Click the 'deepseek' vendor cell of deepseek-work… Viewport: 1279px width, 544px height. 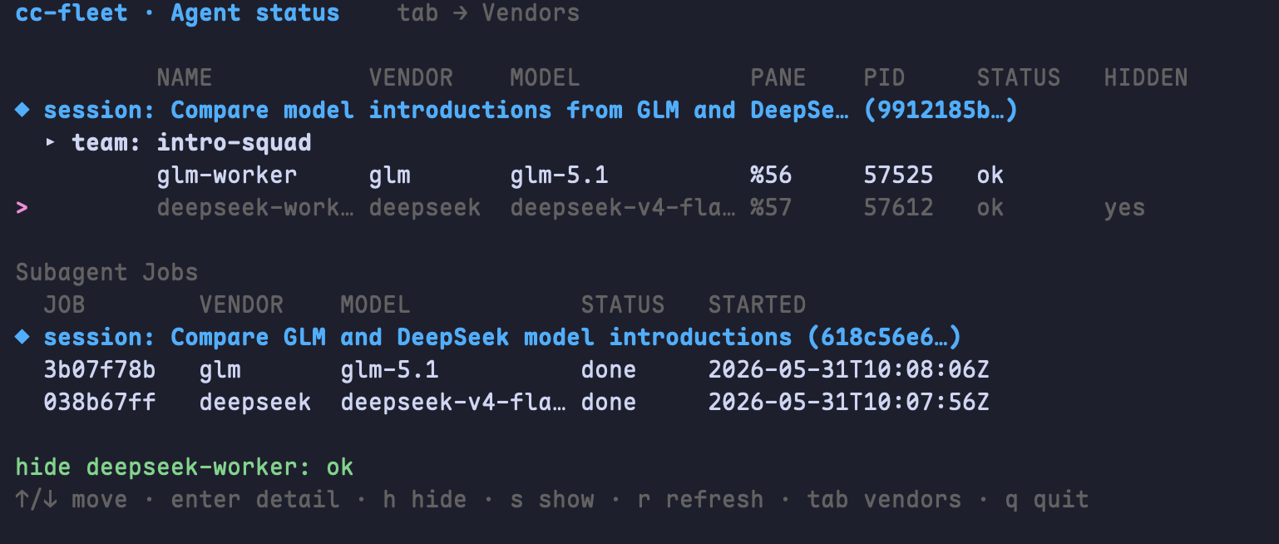tap(425, 207)
